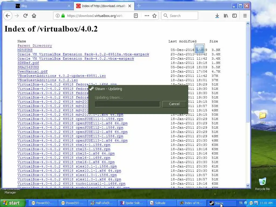Download VBoxGuestAdditions_4.0.2-update-69551.iso

tap(62, 76)
